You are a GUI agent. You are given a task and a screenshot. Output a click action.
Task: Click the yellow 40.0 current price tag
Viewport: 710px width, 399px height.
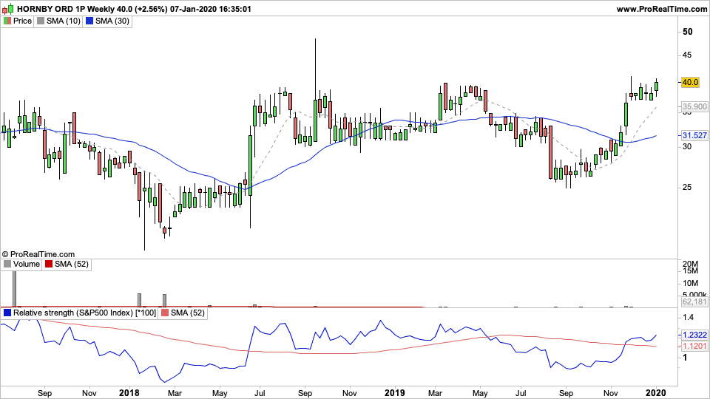pyautogui.click(x=690, y=82)
